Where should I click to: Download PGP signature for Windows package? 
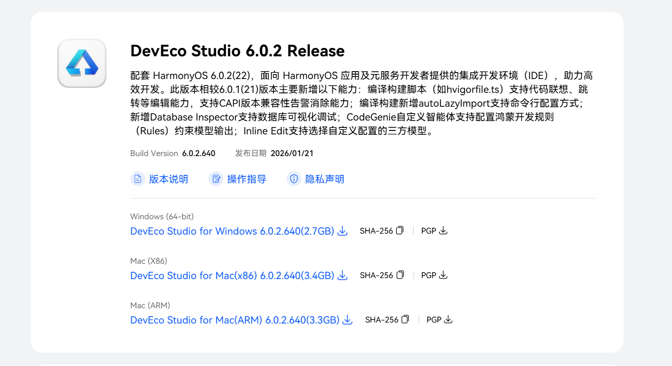pos(428,231)
